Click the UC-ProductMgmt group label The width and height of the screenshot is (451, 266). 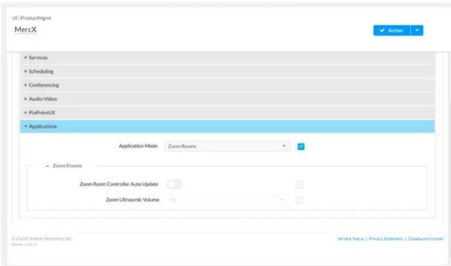[31, 18]
